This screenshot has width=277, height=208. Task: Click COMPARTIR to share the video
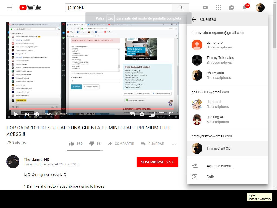[121, 144]
